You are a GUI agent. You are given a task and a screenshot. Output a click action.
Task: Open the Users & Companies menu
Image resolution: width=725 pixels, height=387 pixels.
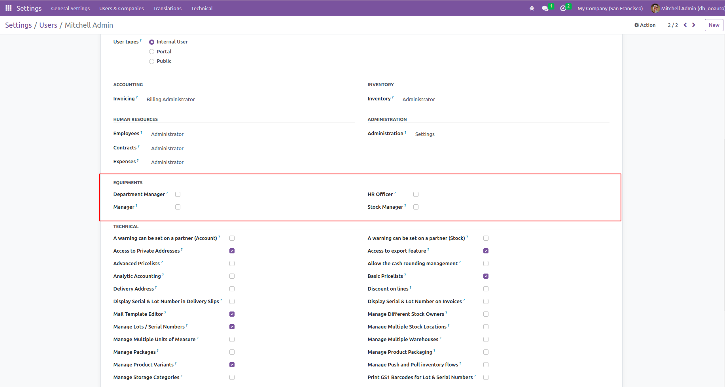tap(121, 8)
